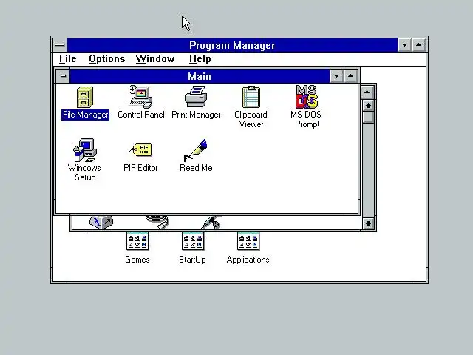
Task: Open the Help menu
Action: [200, 59]
